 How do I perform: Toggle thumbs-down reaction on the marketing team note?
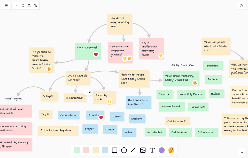pyautogui.click(x=161, y=56)
